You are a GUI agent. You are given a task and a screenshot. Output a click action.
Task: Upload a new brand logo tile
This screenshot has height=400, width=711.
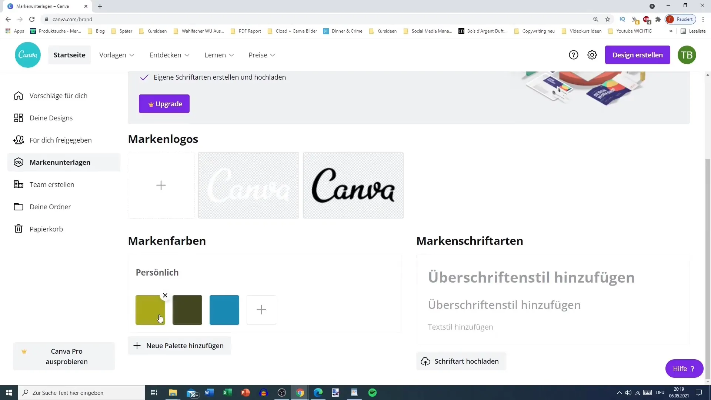(161, 185)
